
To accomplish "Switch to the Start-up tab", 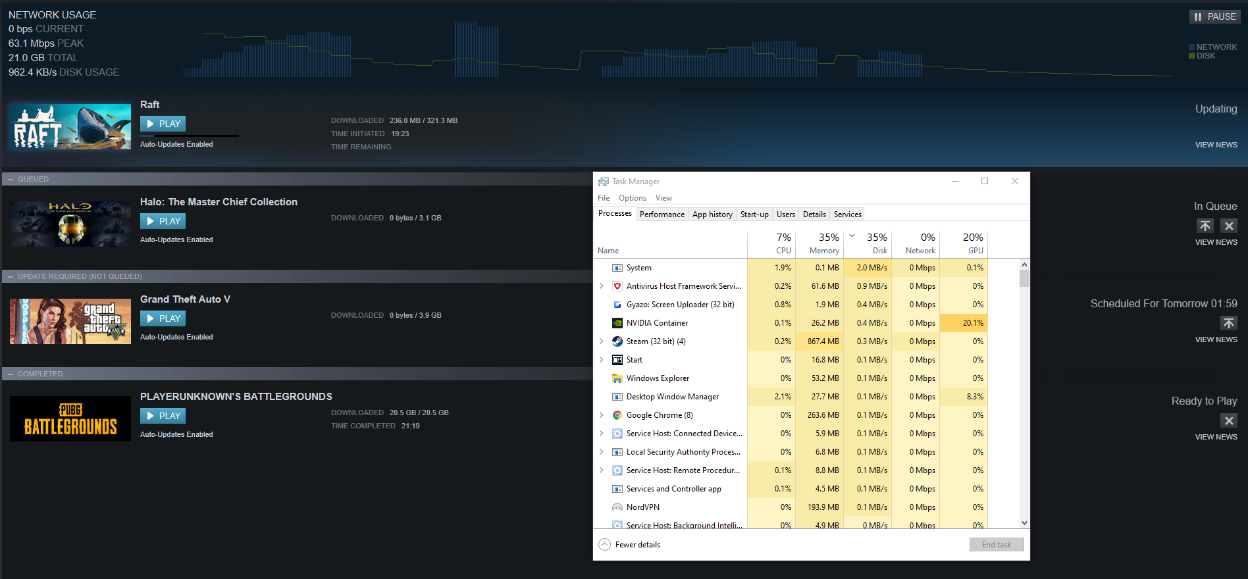I will click(754, 214).
